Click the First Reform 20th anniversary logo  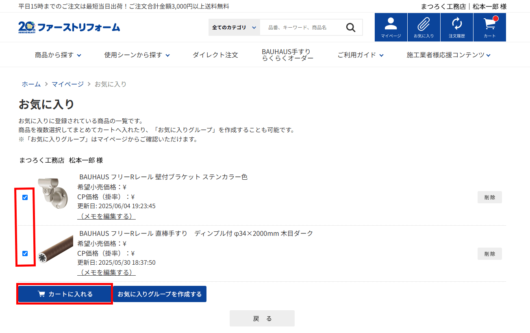(69, 27)
